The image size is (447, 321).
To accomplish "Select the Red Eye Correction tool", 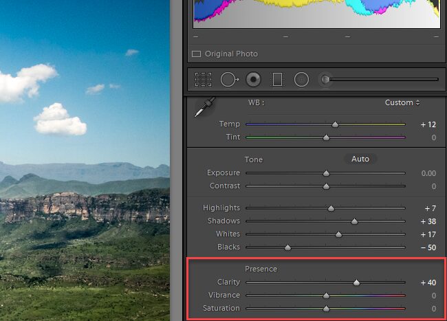I will (x=253, y=79).
